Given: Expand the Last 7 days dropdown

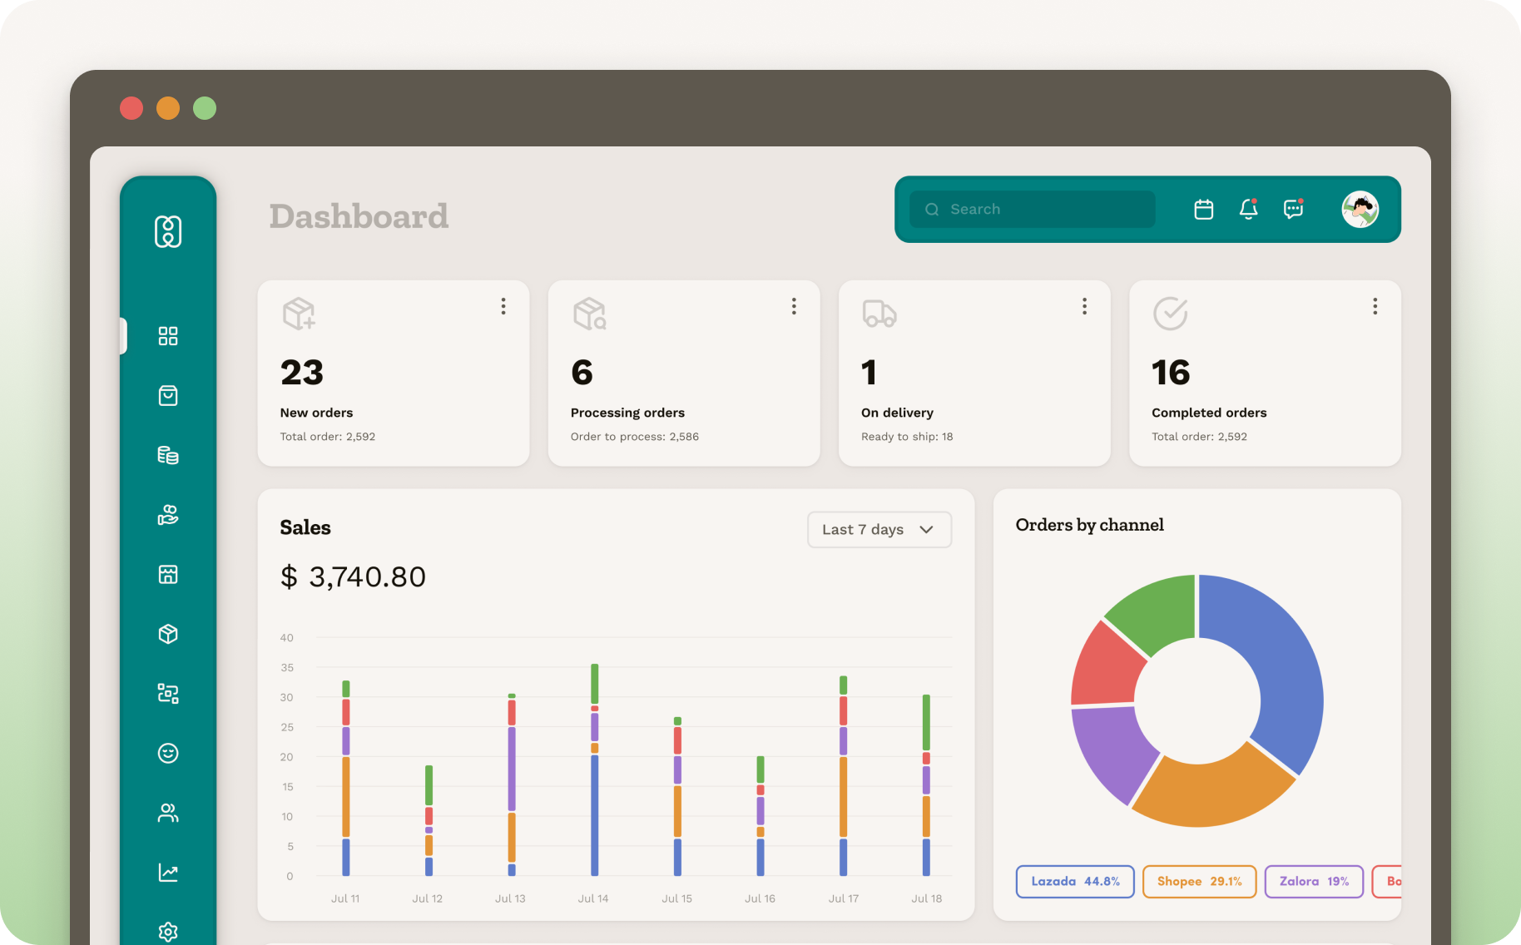Looking at the screenshot, I should pyautogui.click(x=879, y=530).
